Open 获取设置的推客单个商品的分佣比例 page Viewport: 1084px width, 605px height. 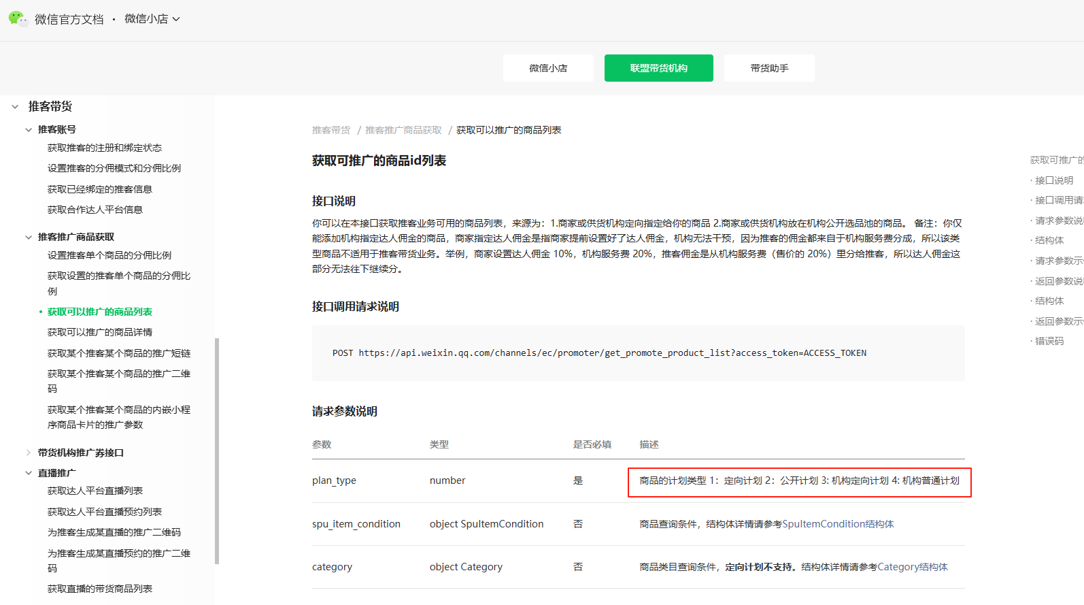119,283
